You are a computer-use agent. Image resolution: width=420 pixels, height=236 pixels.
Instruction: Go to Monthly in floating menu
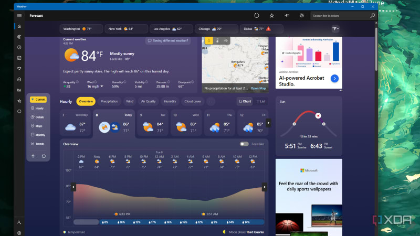point(38,135)
